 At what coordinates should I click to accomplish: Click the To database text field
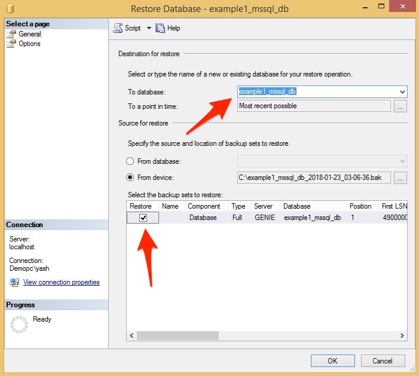point(317,92)
